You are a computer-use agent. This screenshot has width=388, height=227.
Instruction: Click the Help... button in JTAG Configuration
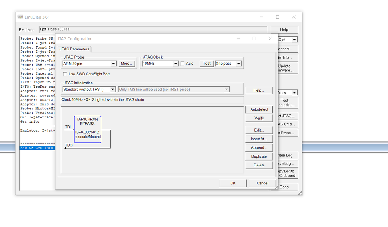tap(259, 90)
